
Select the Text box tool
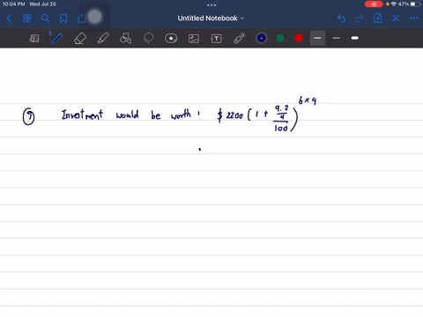point(217,39)
